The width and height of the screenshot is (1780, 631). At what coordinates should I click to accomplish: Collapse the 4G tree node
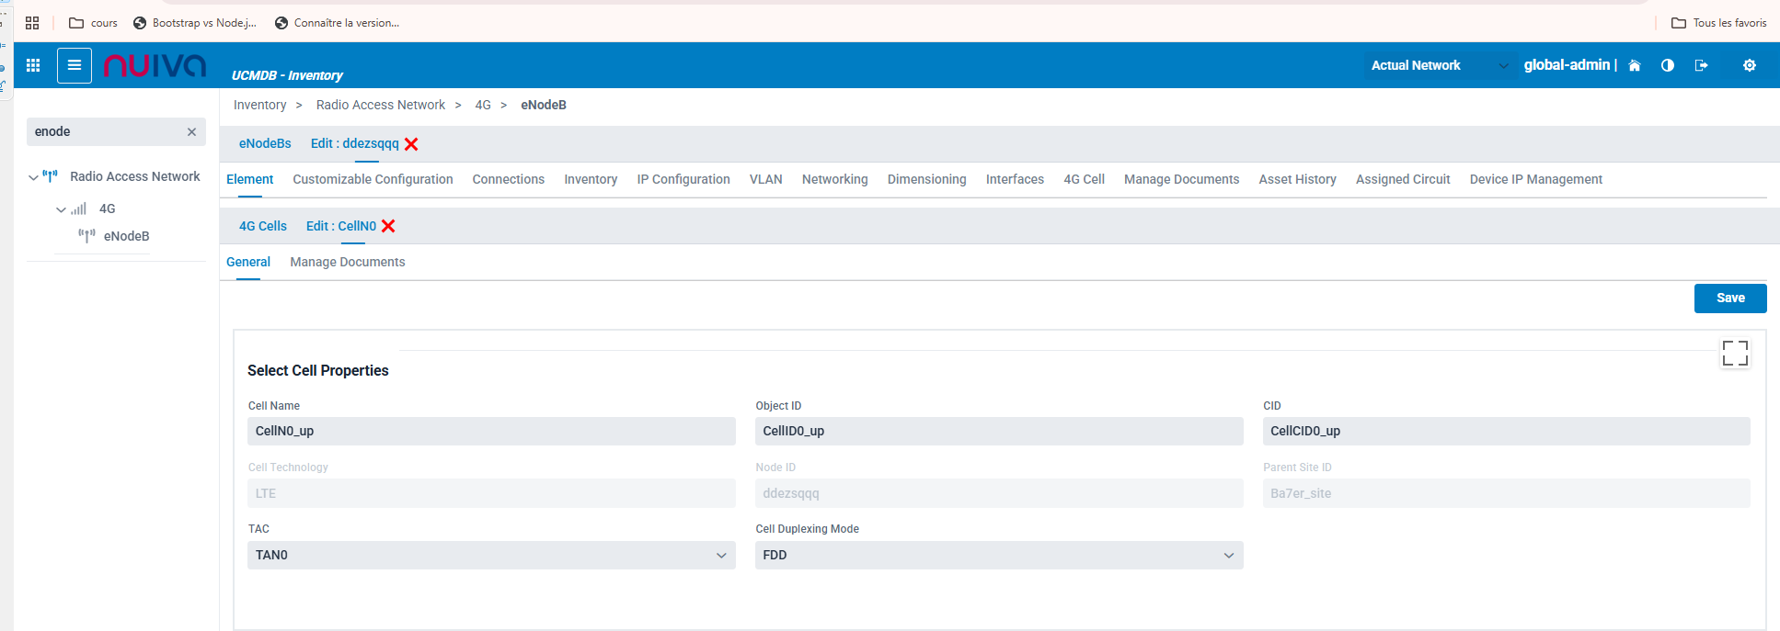coord(61,209)
